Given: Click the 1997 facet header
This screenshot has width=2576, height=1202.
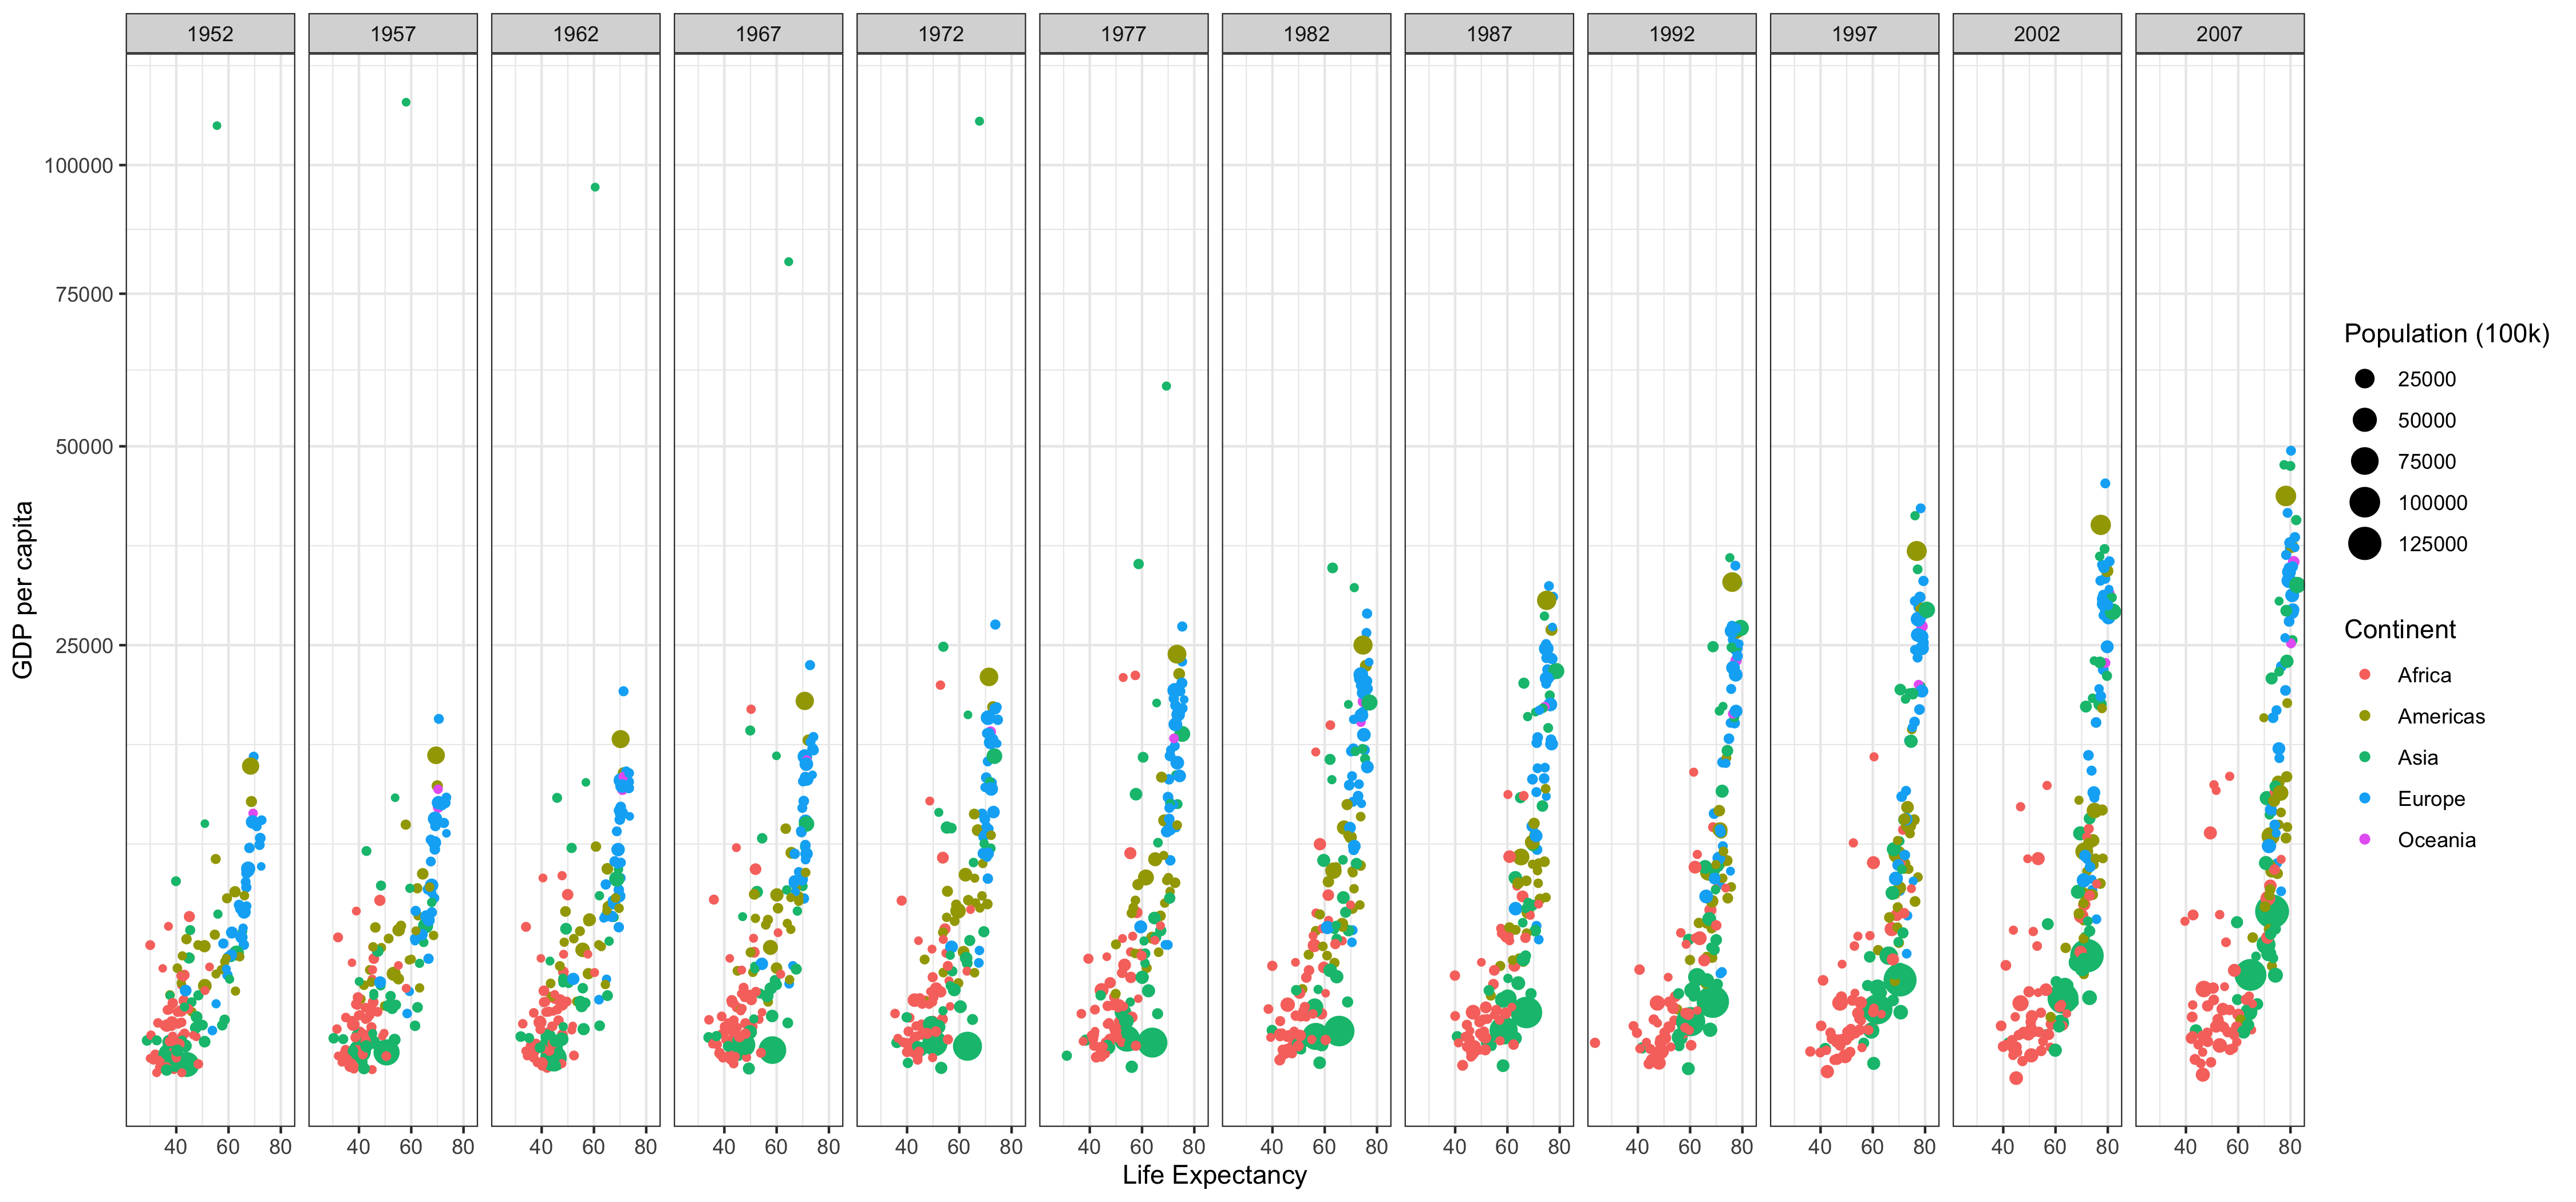Looking at the screenshot, I should pyautogui.click(x=1855, y=33).
